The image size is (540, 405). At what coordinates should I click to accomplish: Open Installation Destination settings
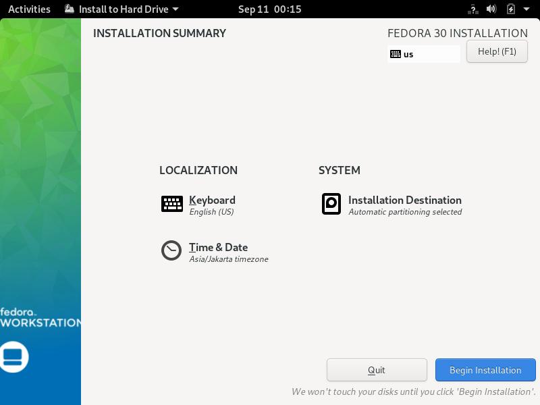tap(404, 200)
